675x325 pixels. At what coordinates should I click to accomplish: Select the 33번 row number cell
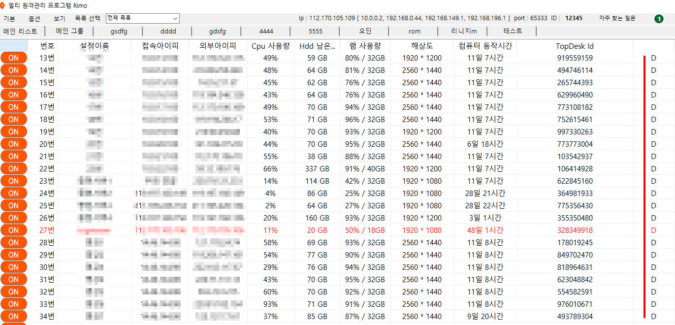[x=47, y=304]
